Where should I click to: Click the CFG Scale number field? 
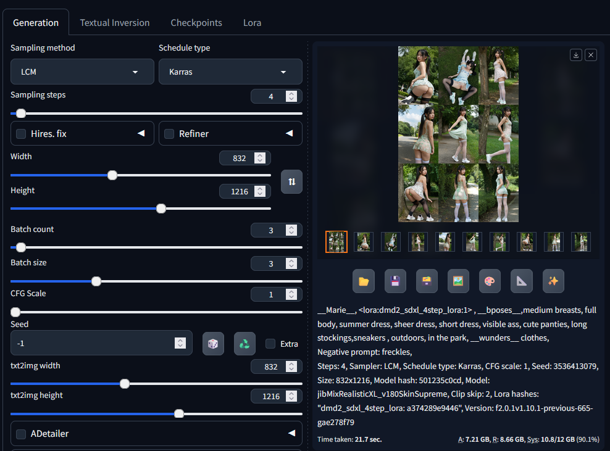(276, 294)
